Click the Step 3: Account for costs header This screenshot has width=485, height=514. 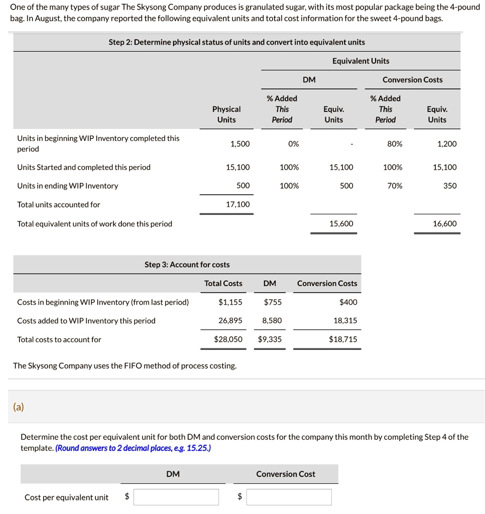[x=187, y=265]
